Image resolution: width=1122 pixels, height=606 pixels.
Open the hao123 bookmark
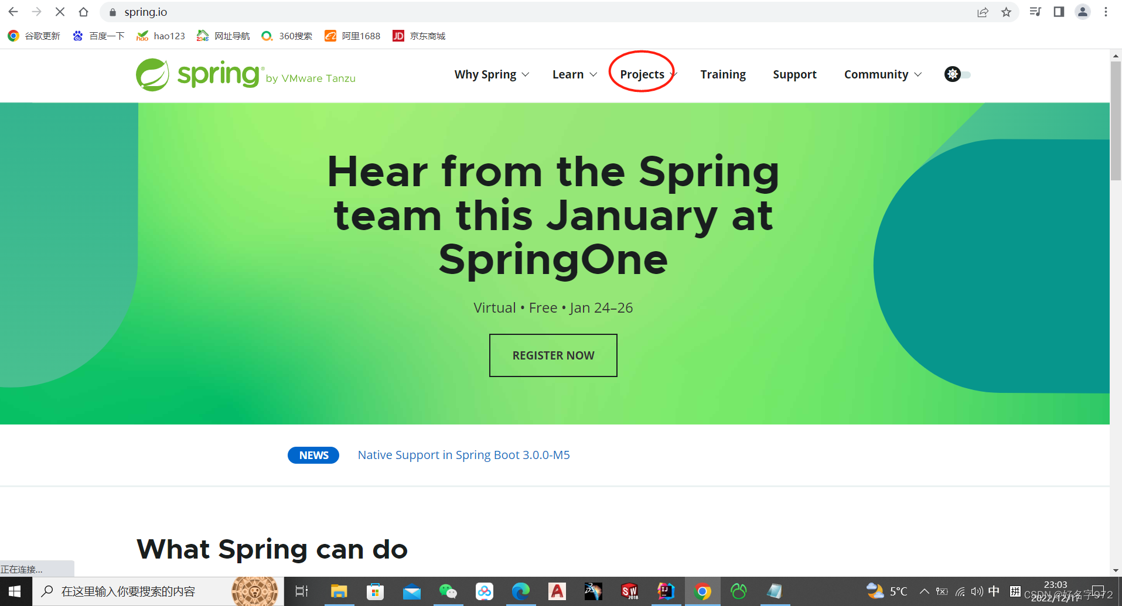tap(161, 36)
